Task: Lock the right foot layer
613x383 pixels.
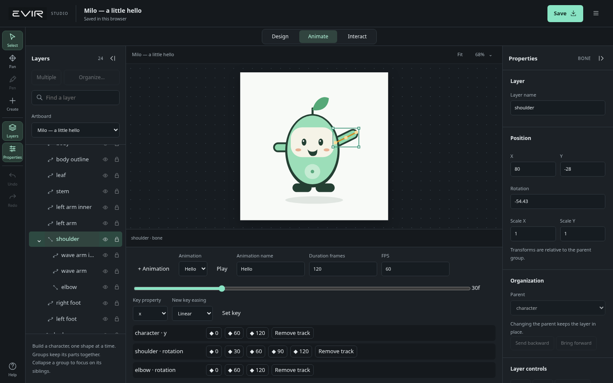Action: pyautogui.click(x=117, y=303)
